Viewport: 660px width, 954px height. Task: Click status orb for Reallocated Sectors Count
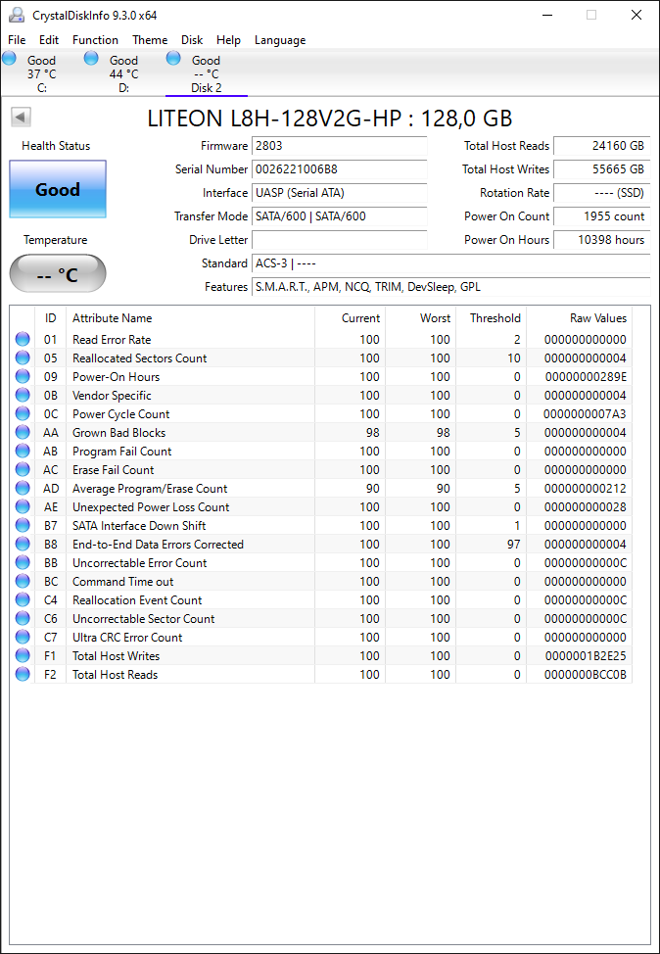coord(23,358)
